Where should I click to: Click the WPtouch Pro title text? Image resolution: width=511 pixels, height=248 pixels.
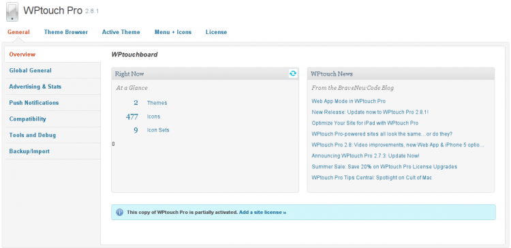pyautogui.click(x=52, y=10)
